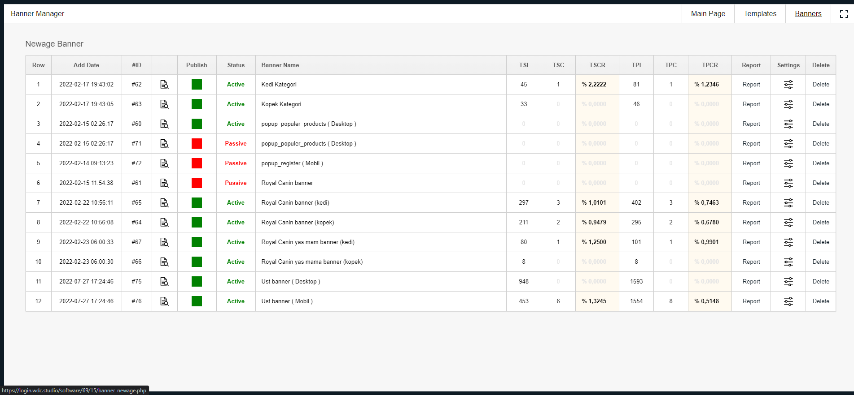Open settings sliders for banner #67
This screenshot has width=854, height=395.
pyautogui.click(x=788, y=242)
